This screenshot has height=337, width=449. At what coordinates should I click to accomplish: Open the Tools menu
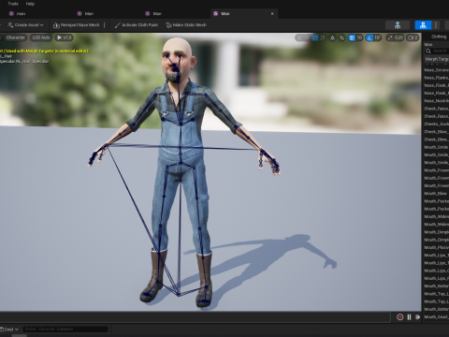13,4
